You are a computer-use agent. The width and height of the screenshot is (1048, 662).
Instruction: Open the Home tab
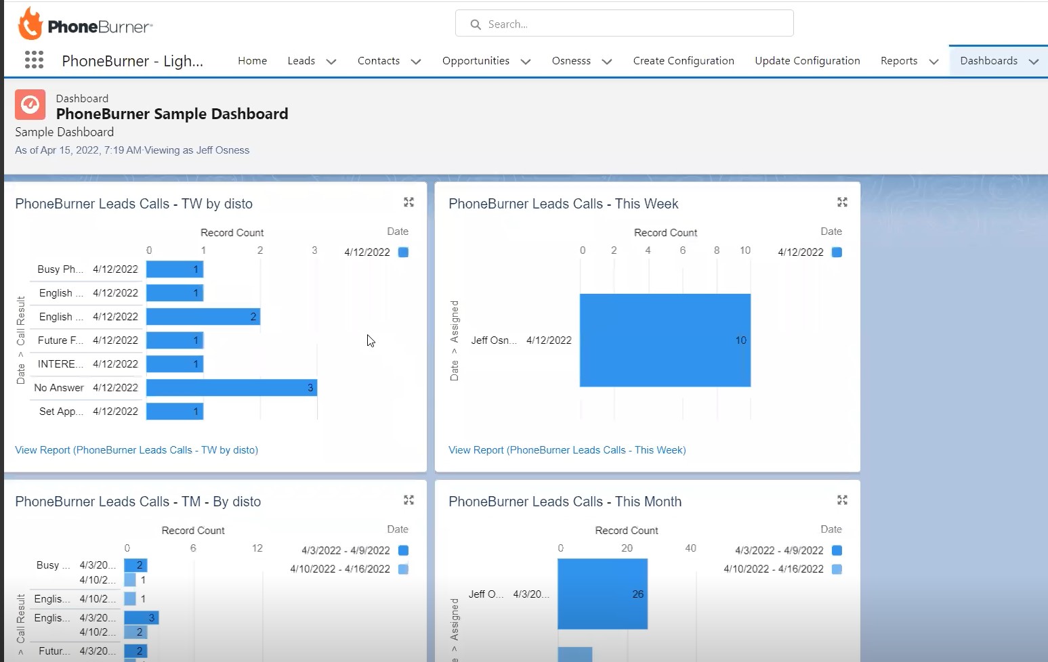click(x=252, y=61)
